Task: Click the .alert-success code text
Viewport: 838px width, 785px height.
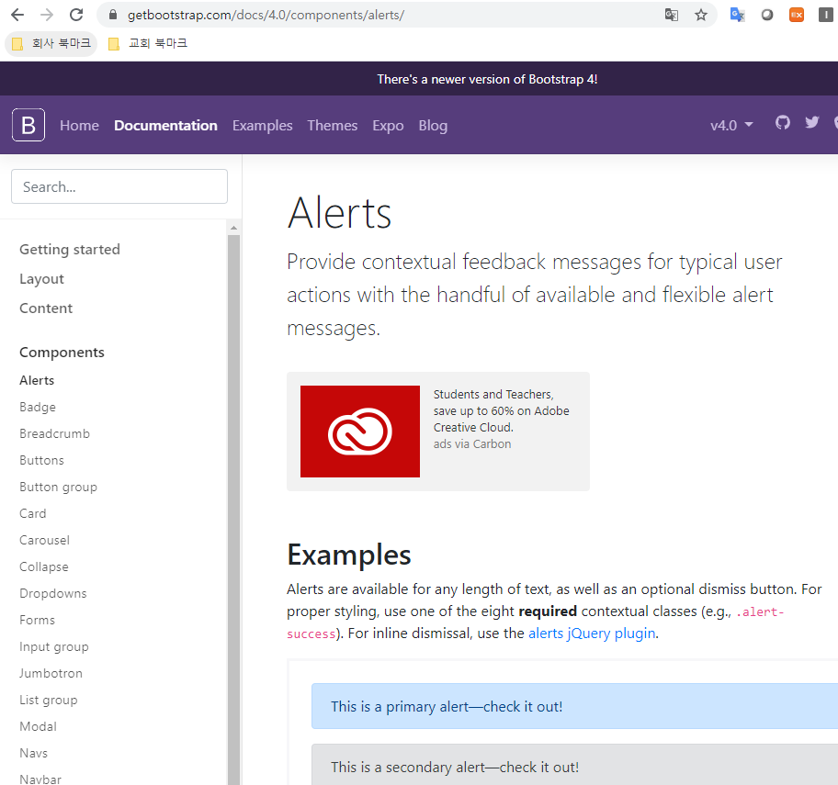Action: coord(535,622)
